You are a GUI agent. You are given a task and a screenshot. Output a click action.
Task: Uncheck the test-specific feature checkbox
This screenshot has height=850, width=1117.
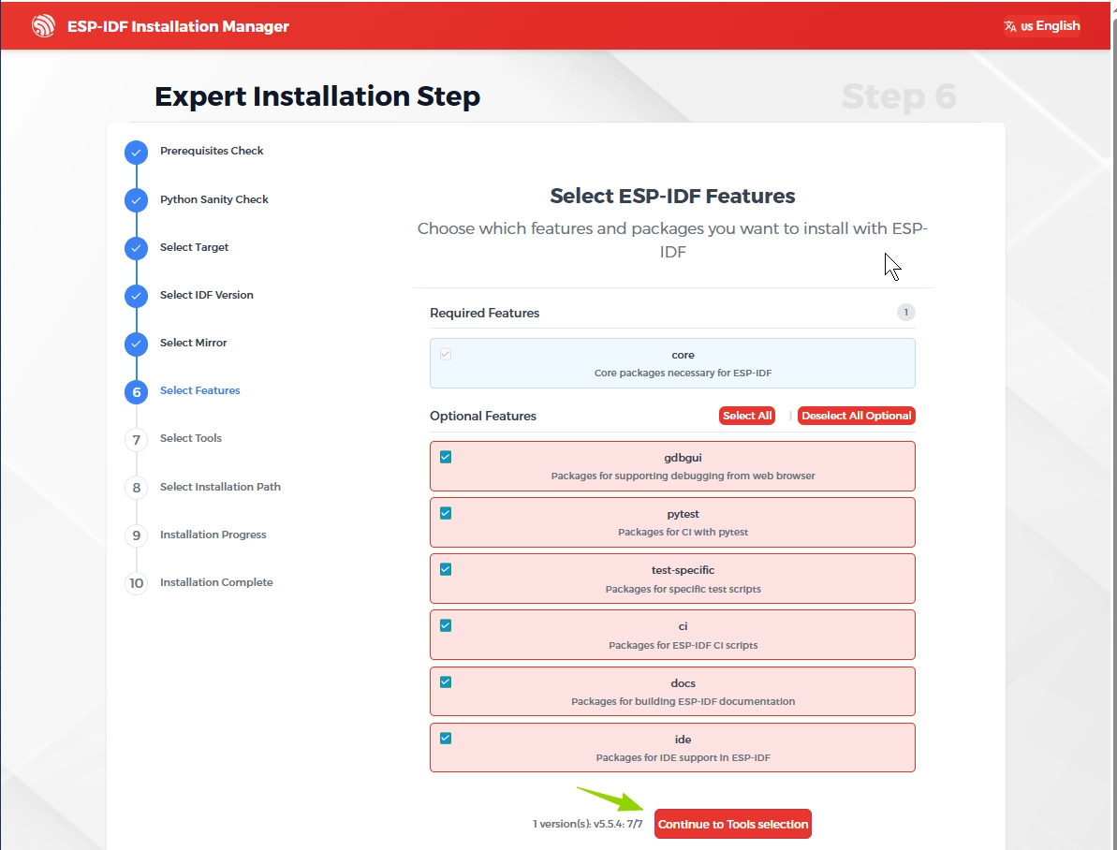(446, 569)
